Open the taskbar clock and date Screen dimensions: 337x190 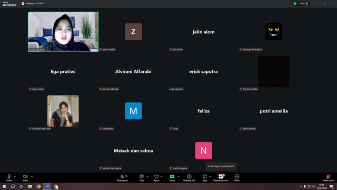coord(322,186)
